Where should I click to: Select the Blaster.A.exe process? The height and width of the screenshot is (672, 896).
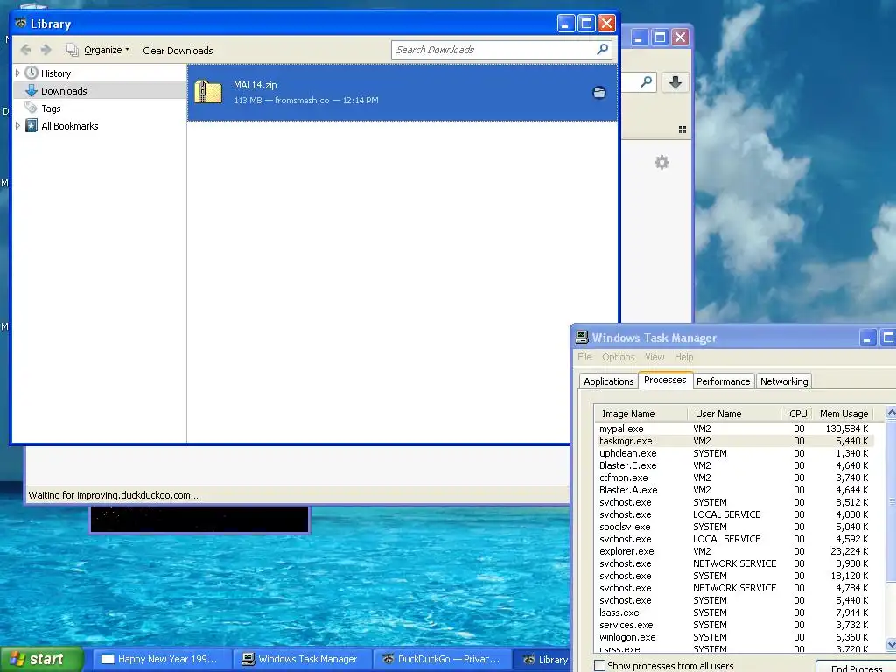point(734,490)
